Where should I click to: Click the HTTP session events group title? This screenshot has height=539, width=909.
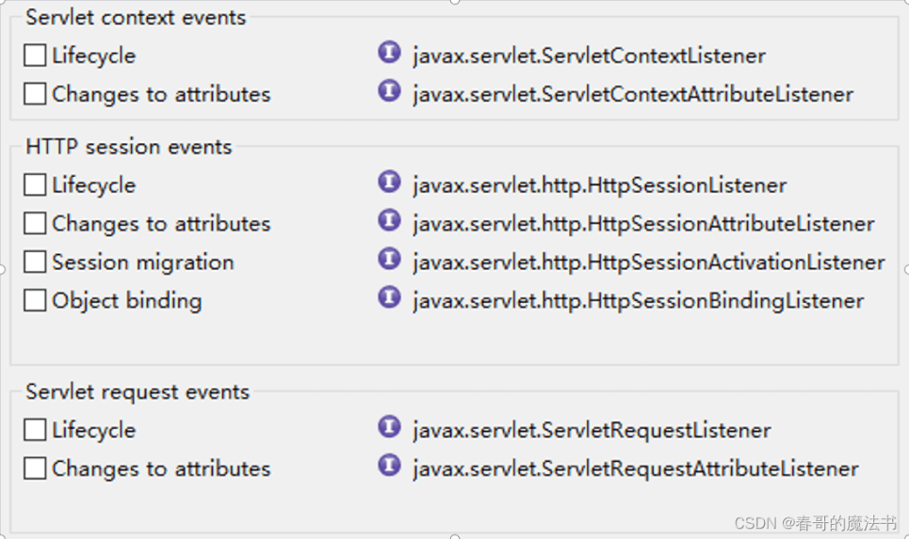(128, 147)
